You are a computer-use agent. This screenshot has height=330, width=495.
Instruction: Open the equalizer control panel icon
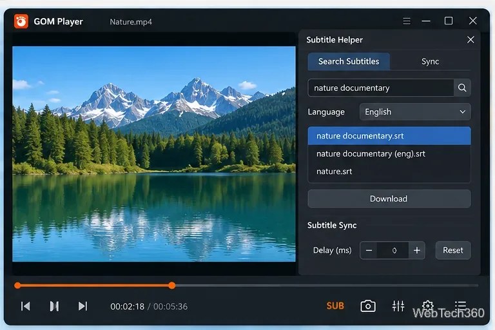(398, 306)
